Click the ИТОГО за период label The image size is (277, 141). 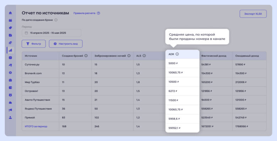tap(36, 126)
